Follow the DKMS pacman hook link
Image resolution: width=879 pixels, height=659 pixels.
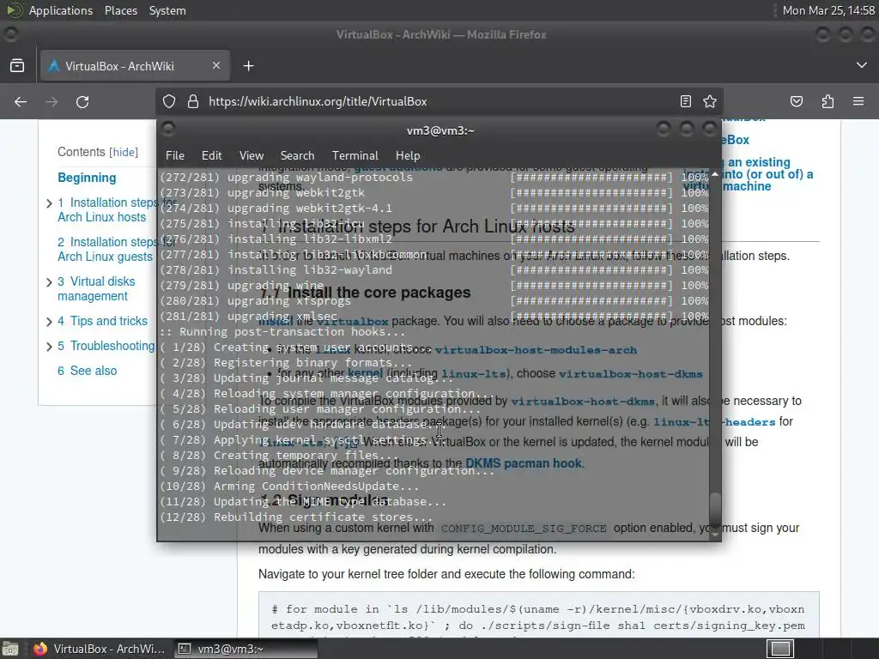[524, 463]
